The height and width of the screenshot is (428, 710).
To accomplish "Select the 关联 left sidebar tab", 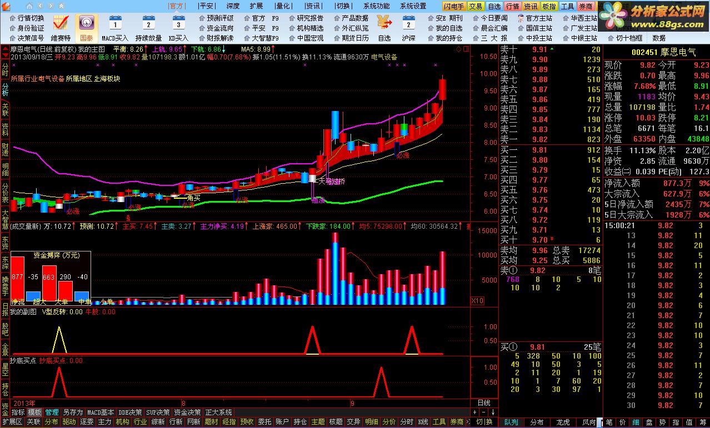I will click(5, 109).
